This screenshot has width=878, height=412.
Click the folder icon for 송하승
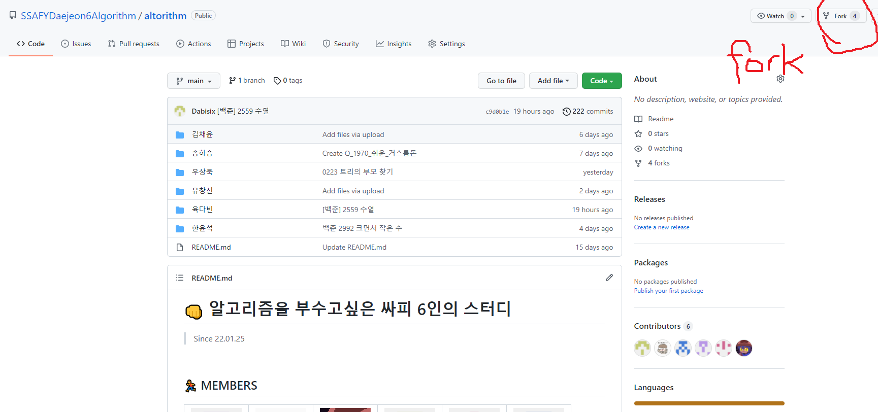[180, 153]
